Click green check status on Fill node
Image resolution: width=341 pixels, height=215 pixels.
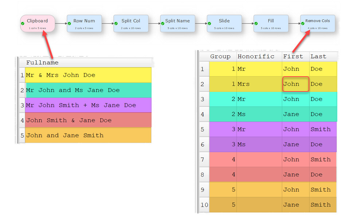(256, 23)
